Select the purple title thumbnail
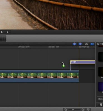Image resolution: width=103 pixels, height=111 pixels. (x=100, y=87)
